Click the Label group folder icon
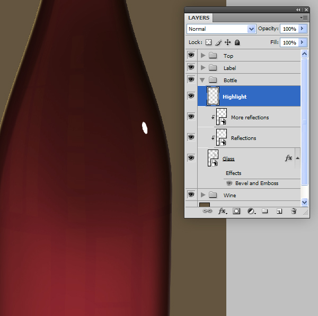Viewport: 318px width, 316px height. pos(213,67)
